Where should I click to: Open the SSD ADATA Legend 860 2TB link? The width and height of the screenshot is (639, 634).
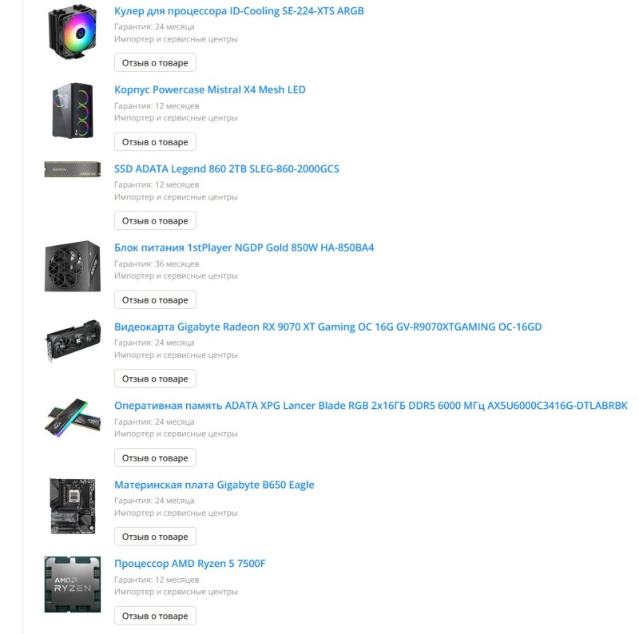[x=227, y=168]
